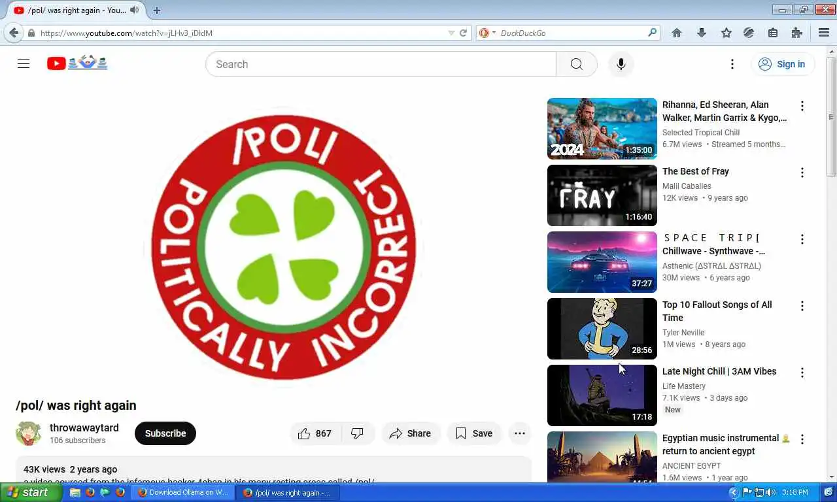Open the extensions puzzle icon
Image resolution: width=837 pixels, height=502 pixels.
[x=796, y=33]
